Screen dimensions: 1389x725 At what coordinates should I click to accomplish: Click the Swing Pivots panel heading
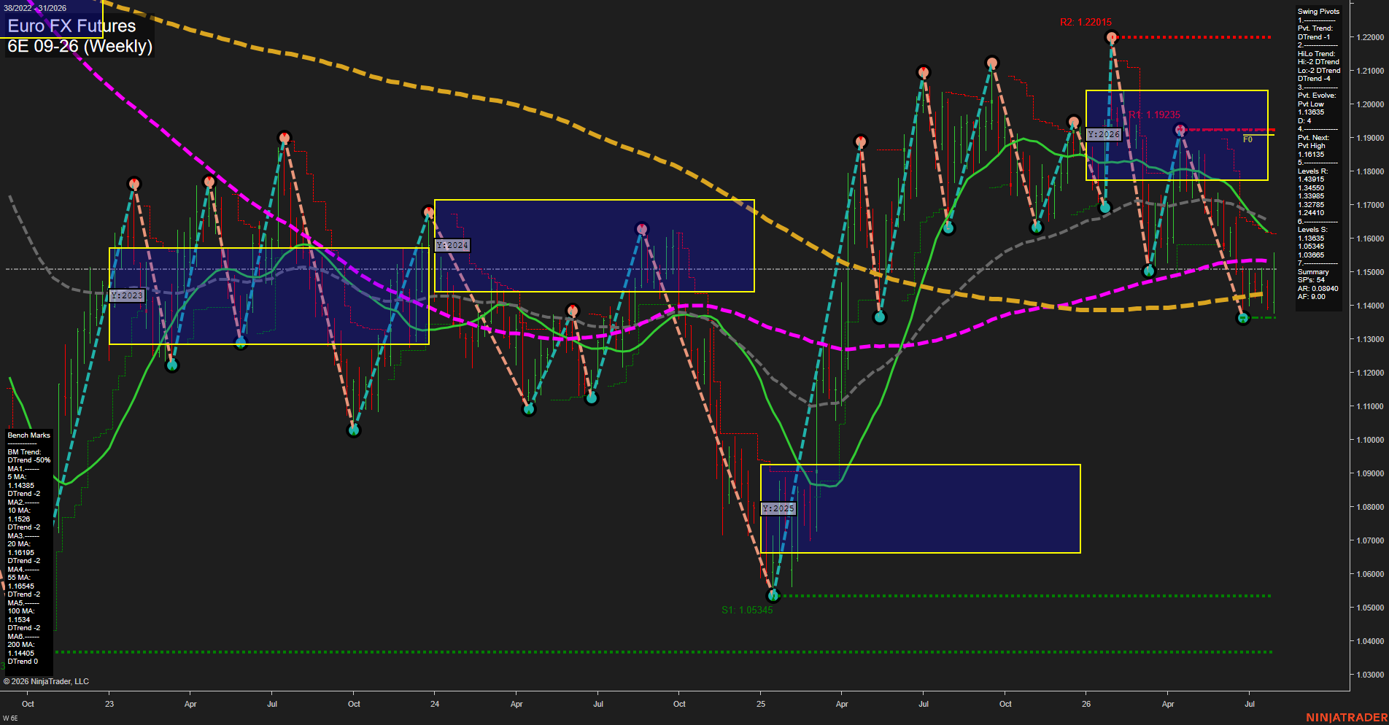[1318, 12]
